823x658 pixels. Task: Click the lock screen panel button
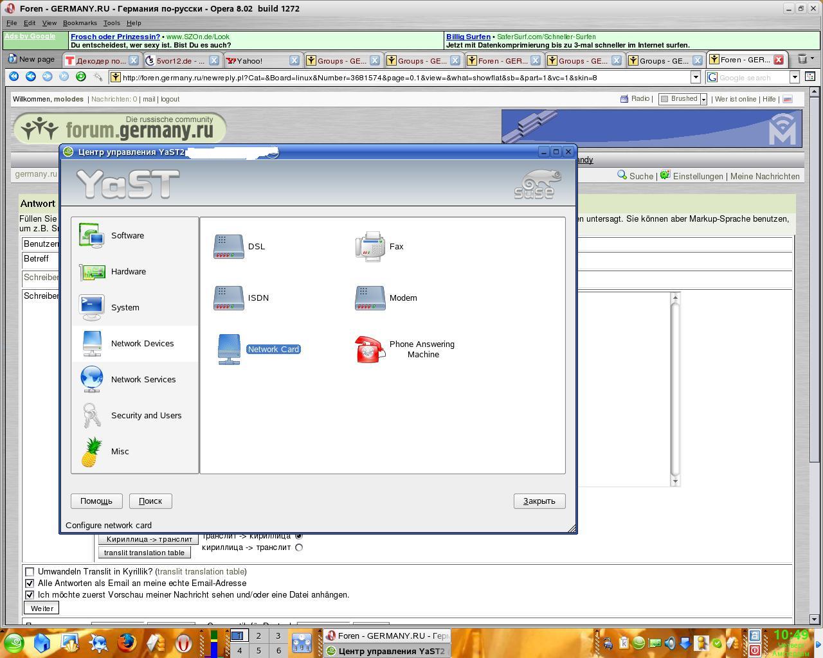click(755, 636)
